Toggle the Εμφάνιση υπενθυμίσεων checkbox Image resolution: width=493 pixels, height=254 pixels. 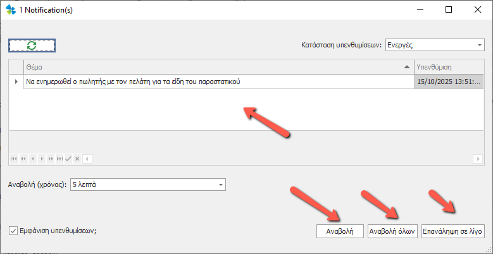tap(13, 231)
